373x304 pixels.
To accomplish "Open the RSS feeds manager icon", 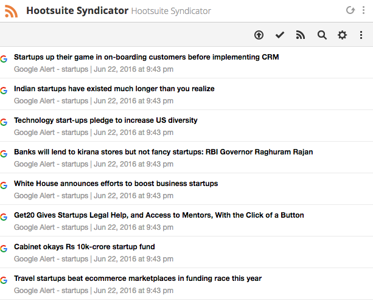I will tap(301, 35).
